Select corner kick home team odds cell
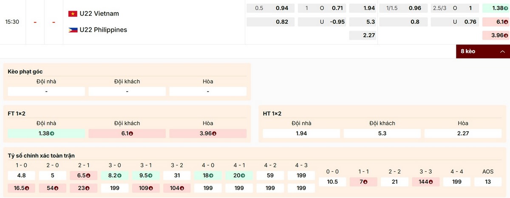Viewport: 510px width, 198px height. tap(46, 92)
